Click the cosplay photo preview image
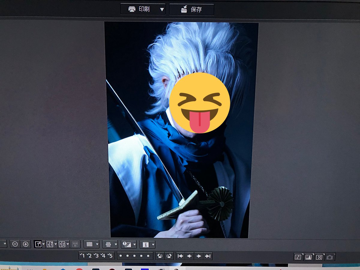The image size is (360, 270). [181, 130]
